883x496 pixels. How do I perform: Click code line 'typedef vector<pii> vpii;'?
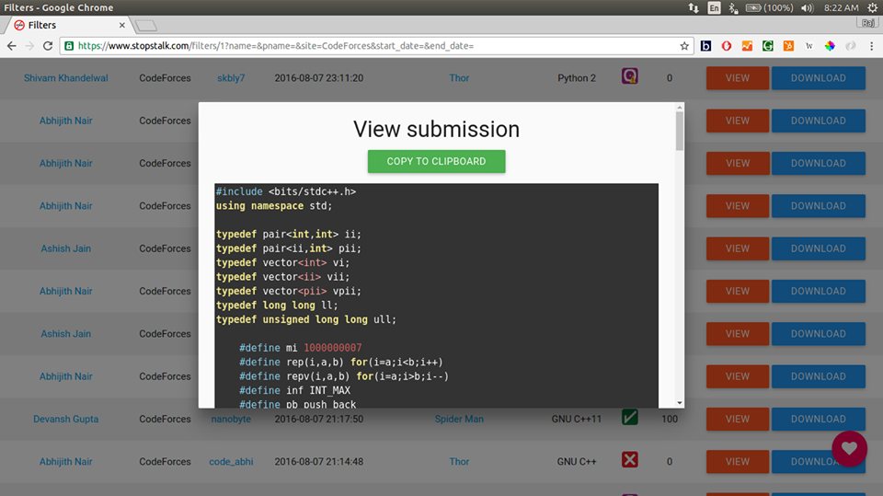click(288, 291)
